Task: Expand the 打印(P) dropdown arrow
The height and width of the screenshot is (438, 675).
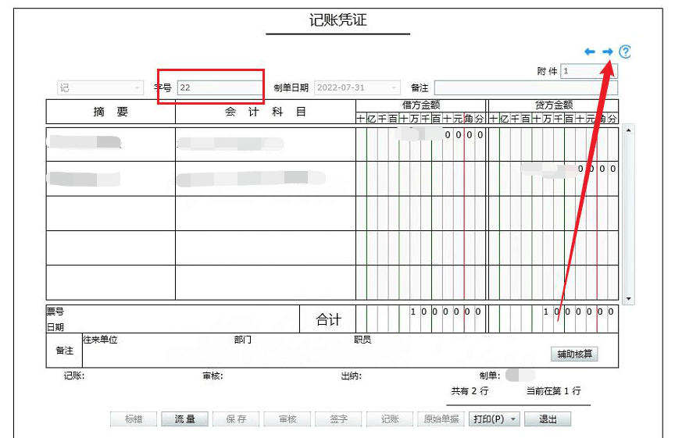Action: pos(513,419)
